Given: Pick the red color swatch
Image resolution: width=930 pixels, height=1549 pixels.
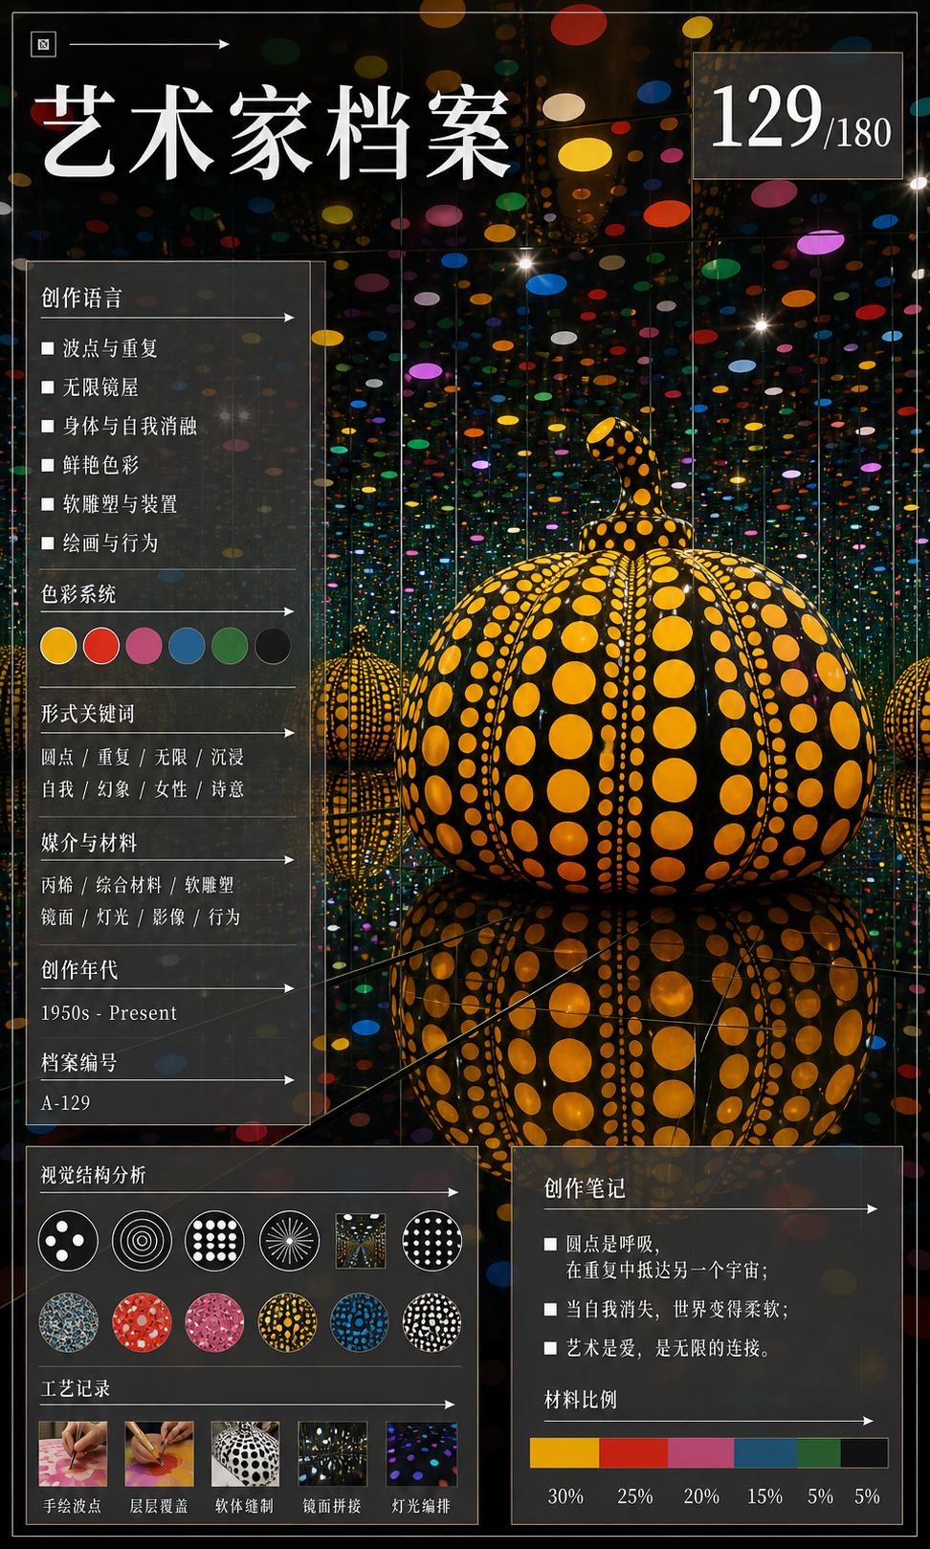Looking at the screenshot, I should [101, 646].
